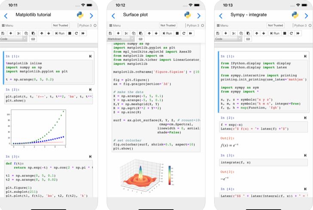Open Menu in the Surface plot notebook
Screen dimensions: 313x210
click(x=115, y=25)
